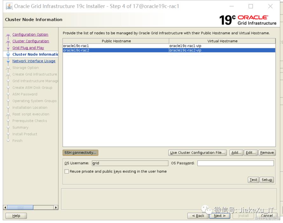The image size is (283, 223).
Task: Click the oracle19c-rac2-vip virtual hostname cell
Action: (222, 50)
